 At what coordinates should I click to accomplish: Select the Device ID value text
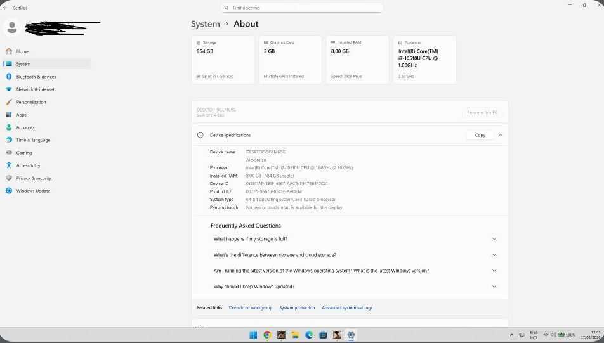click(x=287, y=184)
